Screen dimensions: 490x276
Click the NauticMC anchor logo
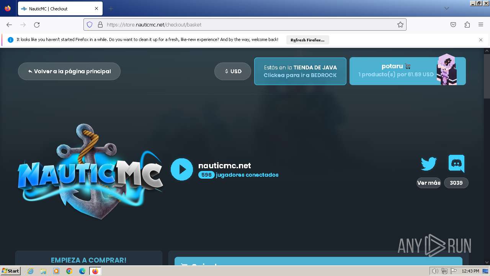(x=90, y=171)
